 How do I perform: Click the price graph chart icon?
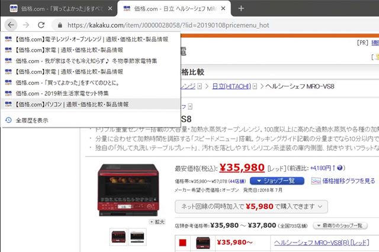(316, 181)
